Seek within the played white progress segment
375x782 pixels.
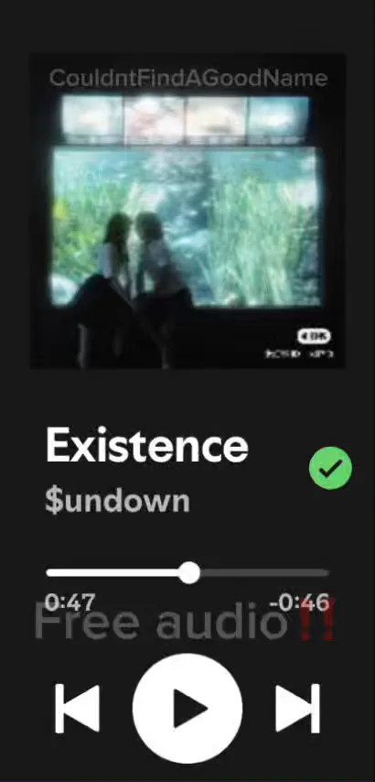pyautogui.click(x=112, y=572)
